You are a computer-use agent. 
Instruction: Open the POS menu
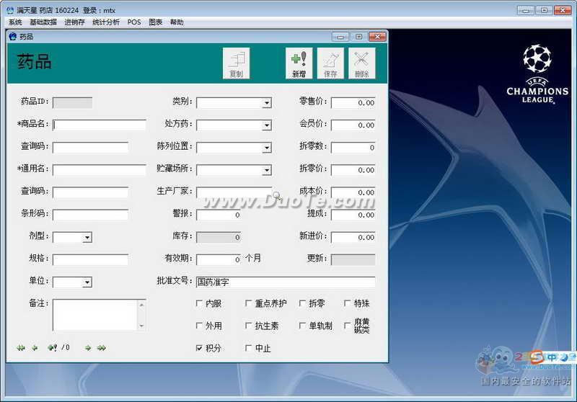pos(134,22)
